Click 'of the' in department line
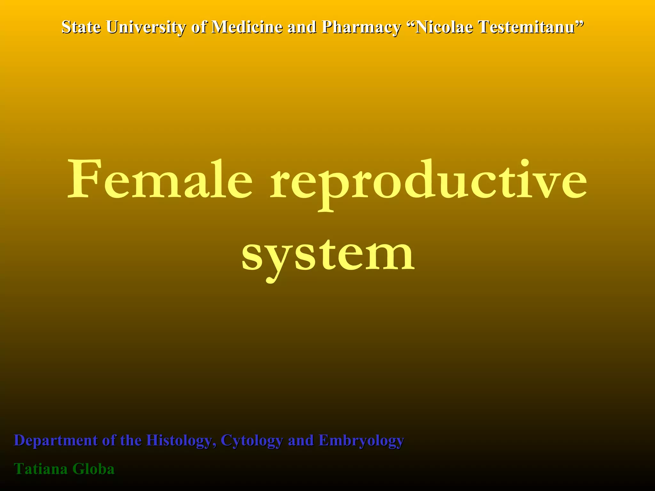This screenshot has width=655, height=491. pyautogui.click(x=122, y=440)
